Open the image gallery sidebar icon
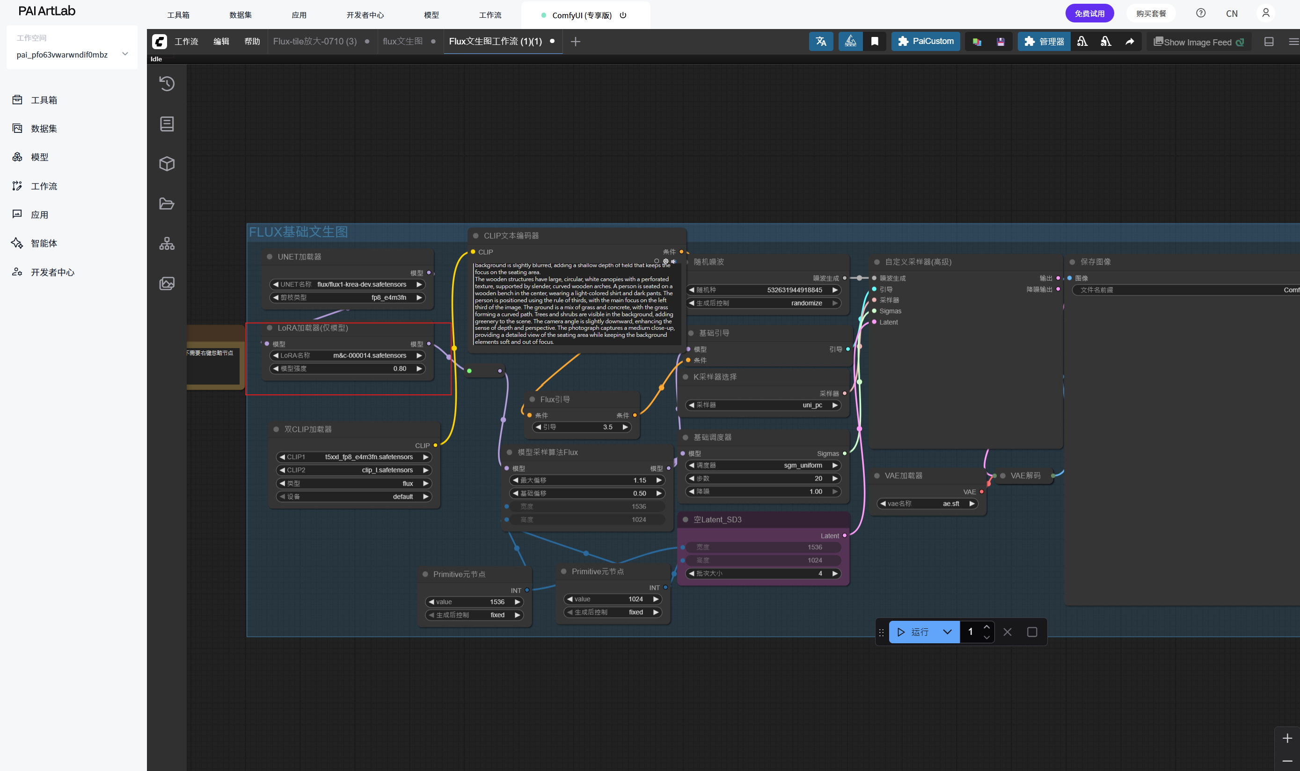Viewport: 1300px width, 771px height. (166, 283)
